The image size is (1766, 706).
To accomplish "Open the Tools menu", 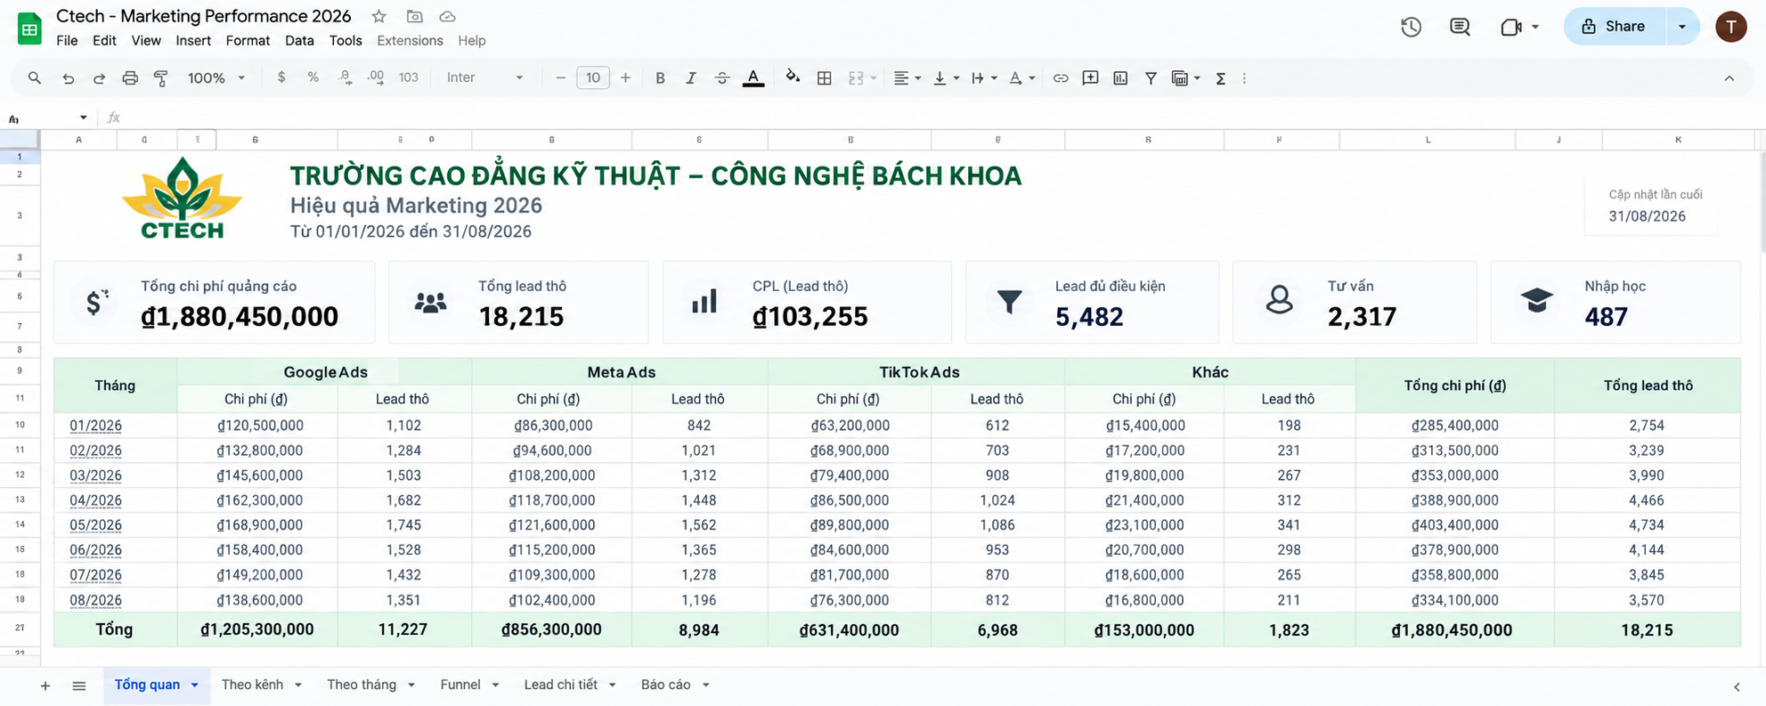I will [x=346, y=40].
